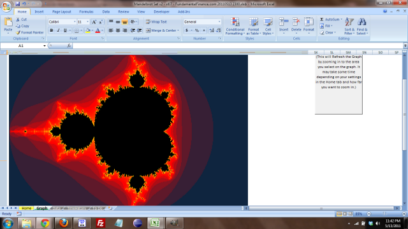Apply the yellow fill color

click(x=88, y=31)
